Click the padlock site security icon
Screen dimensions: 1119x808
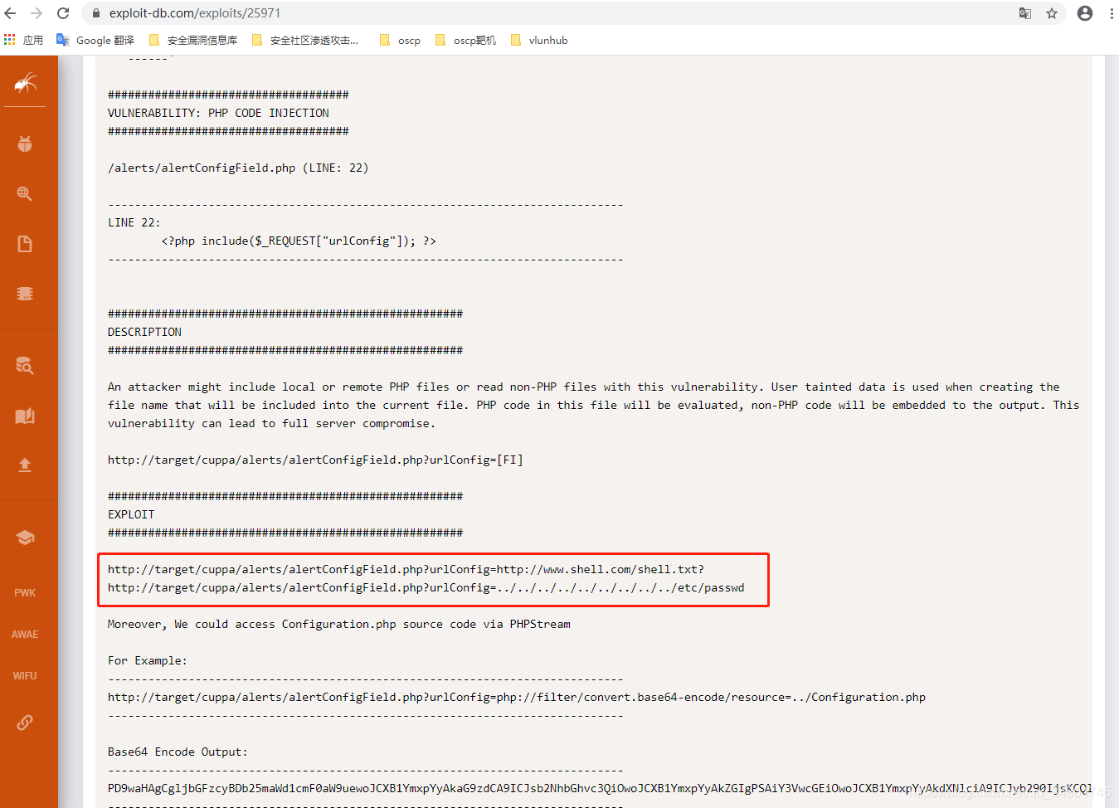coord(96,13)
